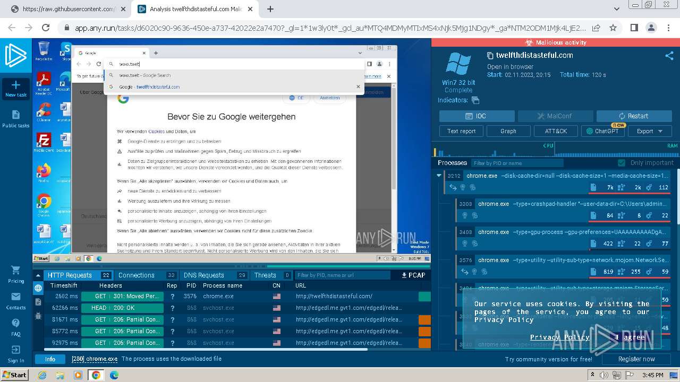Viewport: 680px width, 382px height.
Task: Click the files icon on process 3576 row
Action: 593,272
